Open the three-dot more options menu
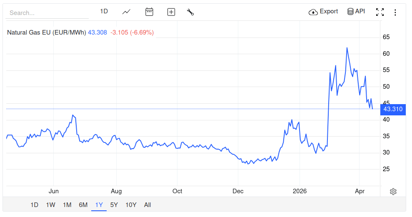The image size is (412, 217). point(395,12)
